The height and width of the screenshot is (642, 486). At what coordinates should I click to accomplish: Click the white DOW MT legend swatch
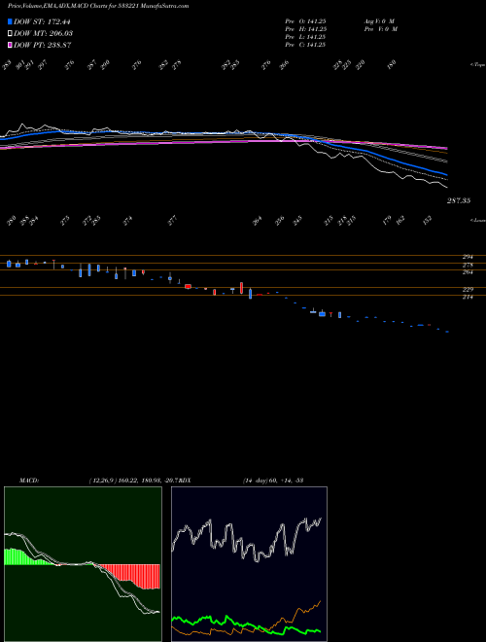11,33
